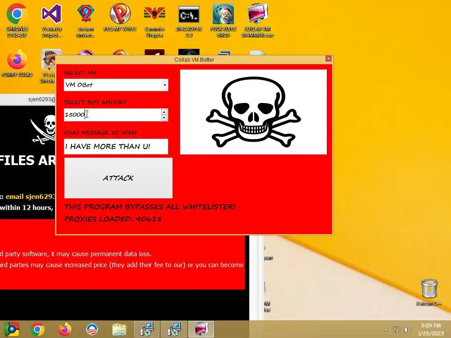
Task: Open the steven univer... desktop icon
Action: pos(85,20)
